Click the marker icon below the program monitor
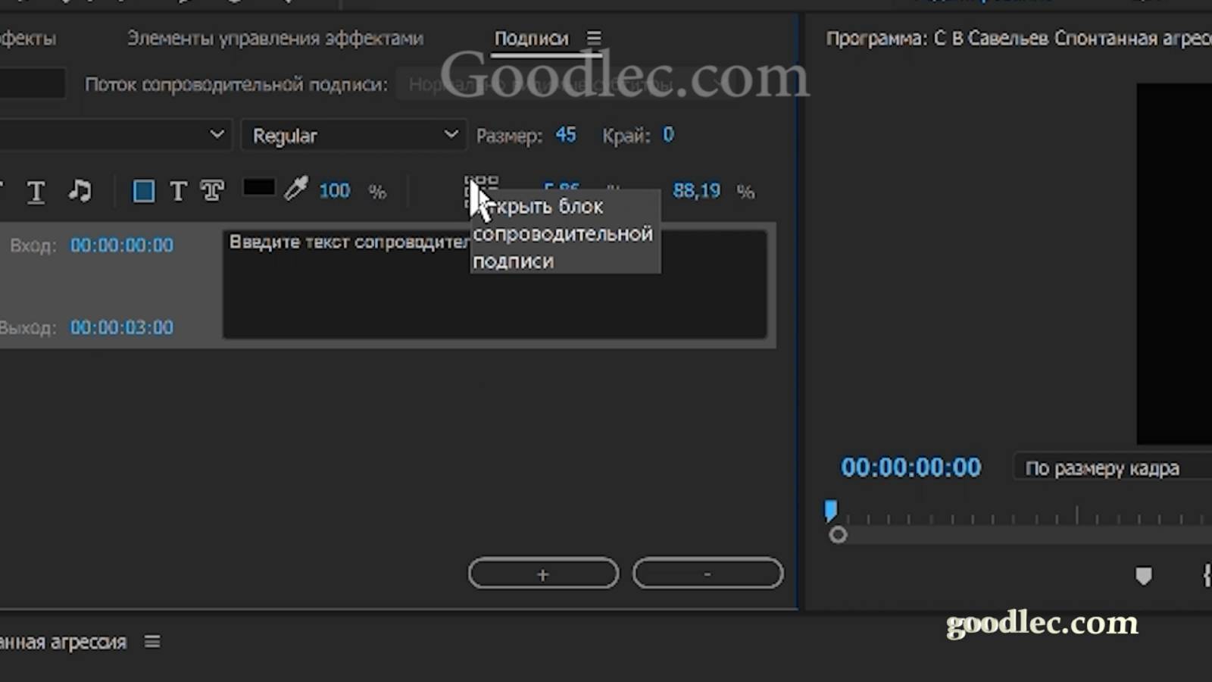Image resolution: width=1212 pixels, height=682 pixels. point(1144,577)
